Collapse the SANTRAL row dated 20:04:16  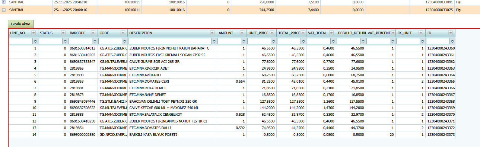[4, 10]
